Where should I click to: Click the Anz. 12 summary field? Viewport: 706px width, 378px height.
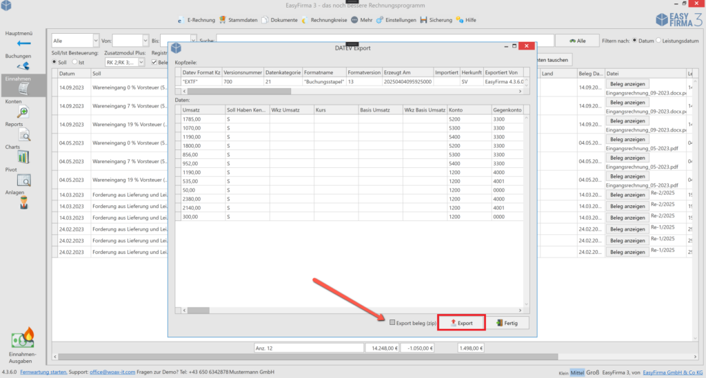point(309,348)
